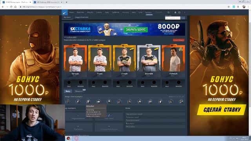
Task: Open frozen's player card
Action: (100, 60)
